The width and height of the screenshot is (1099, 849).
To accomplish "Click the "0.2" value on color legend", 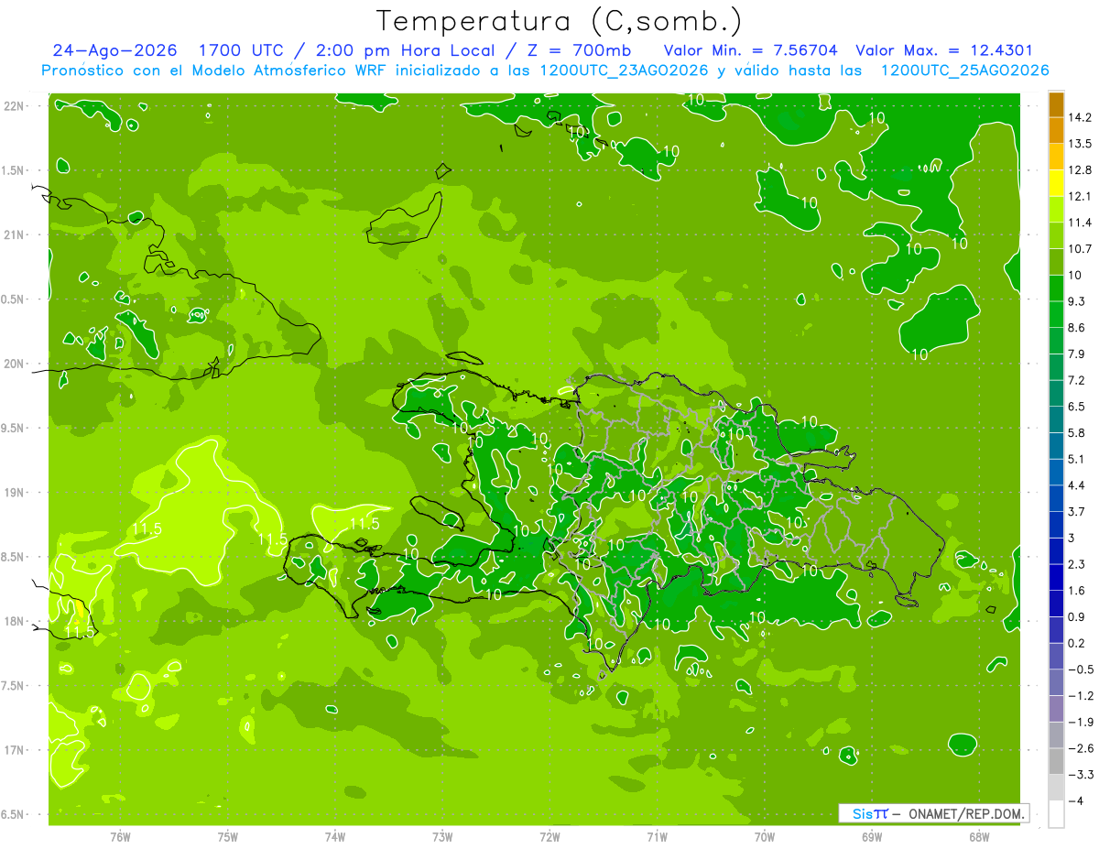I will [x=1077, y=643].
